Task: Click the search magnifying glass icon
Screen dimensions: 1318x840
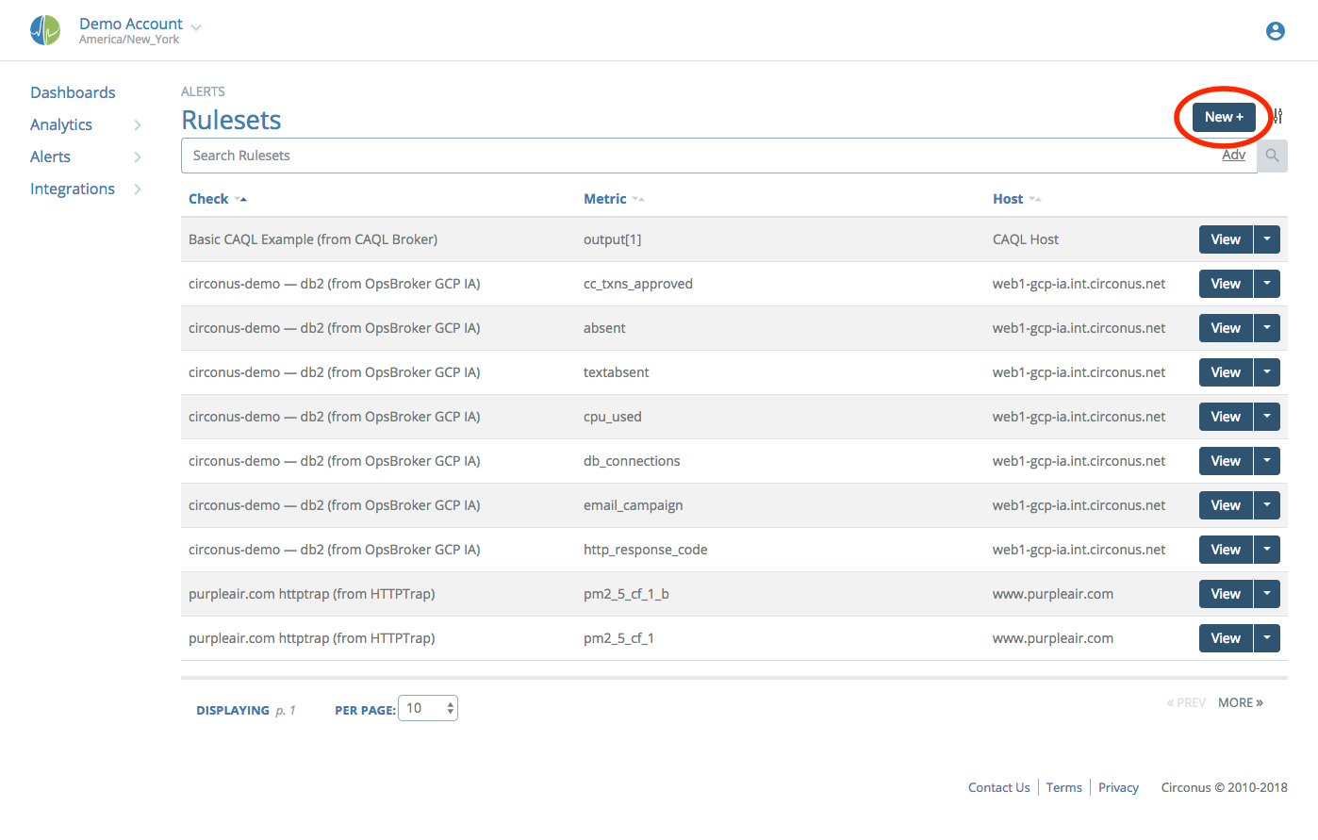Action: coord(1272,155)
